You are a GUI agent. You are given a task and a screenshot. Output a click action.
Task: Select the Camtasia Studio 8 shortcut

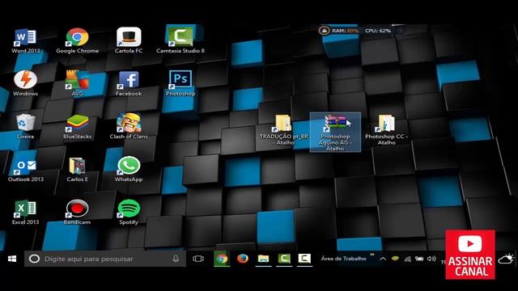tap(180, 41)
